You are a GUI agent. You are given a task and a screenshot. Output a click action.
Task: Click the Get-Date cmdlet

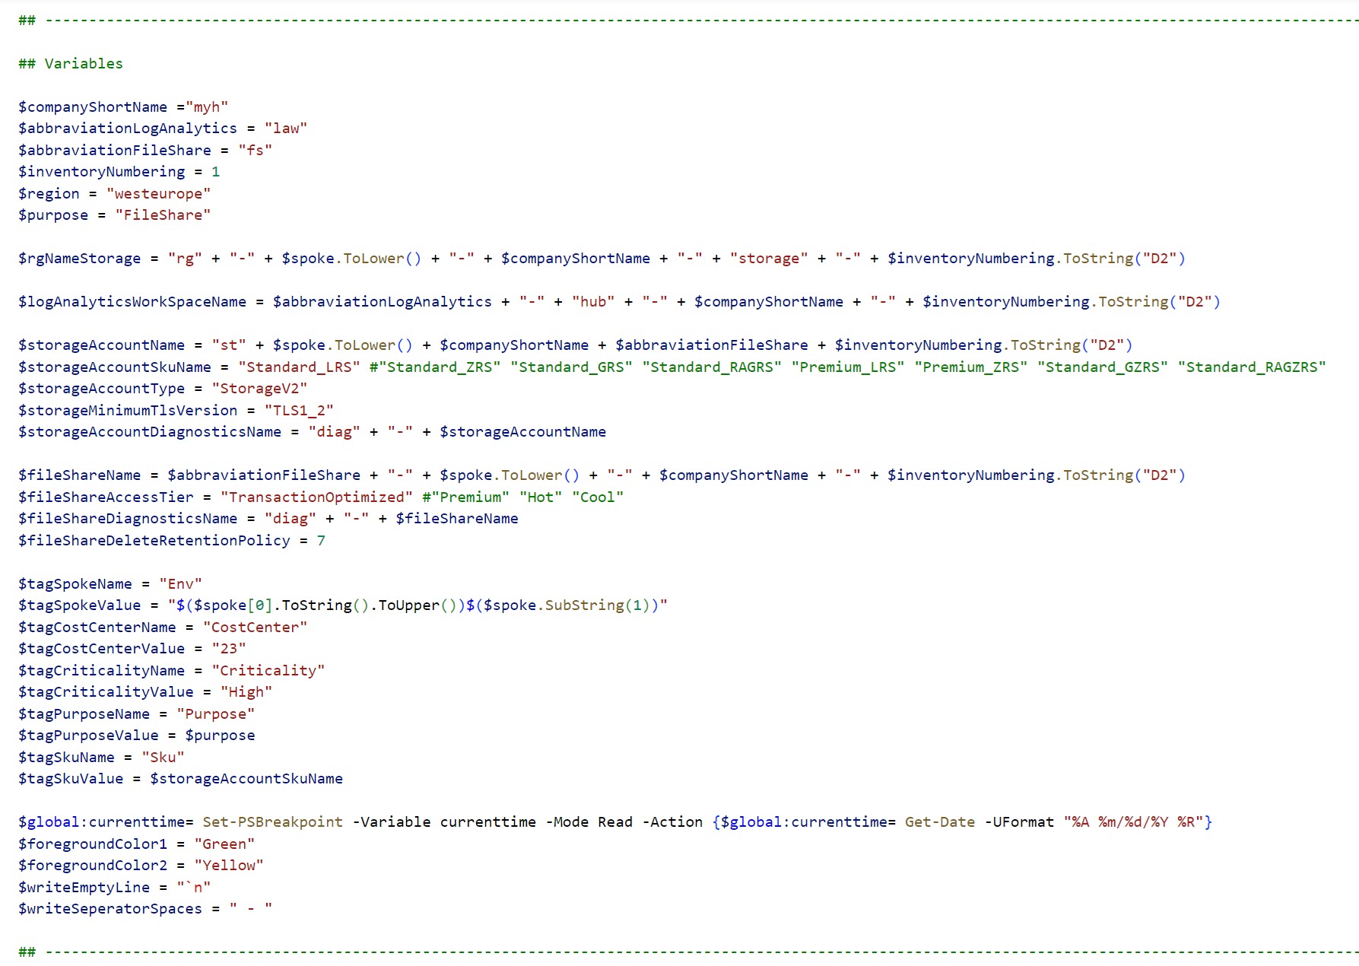click(x=940, y=822)
